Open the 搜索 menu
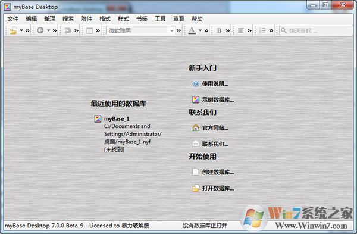 click(x=68, y=19)
